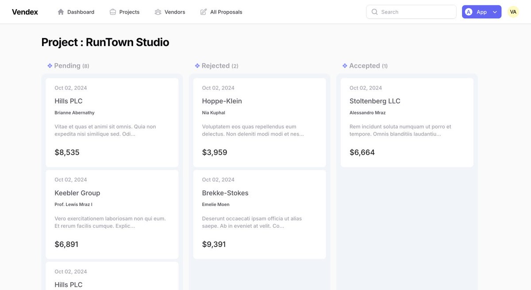Click the diamond icon next to Pending
The width and height of the screenshot is (531, 290).
(50, 66)
